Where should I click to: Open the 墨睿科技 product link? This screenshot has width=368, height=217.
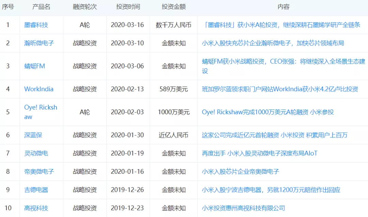36,25
